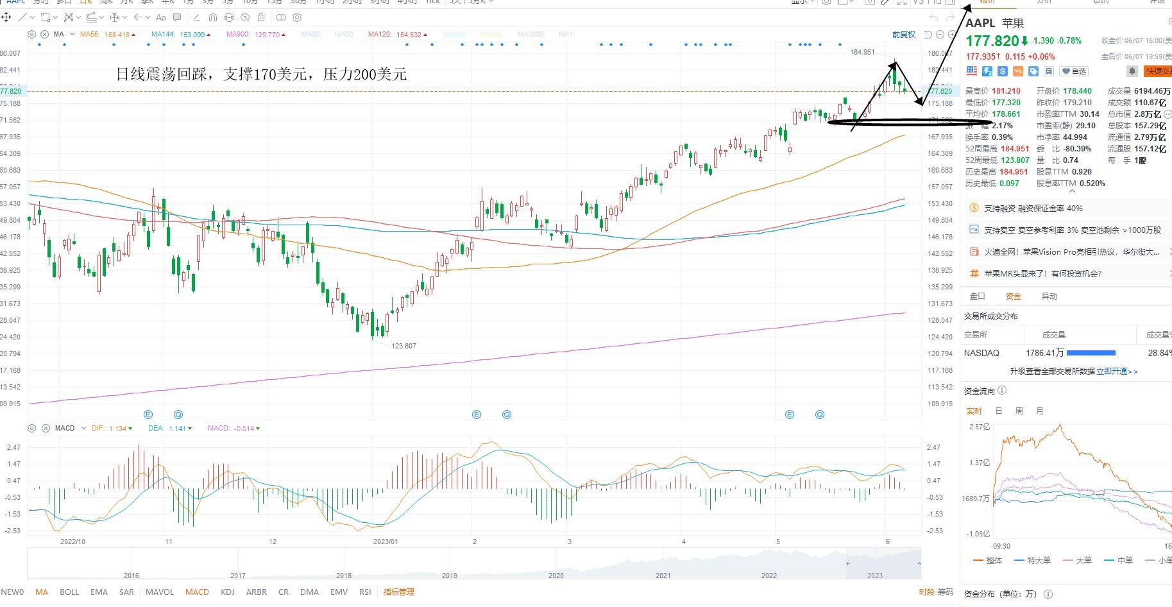
Task: Select the Aa text annotation tool
Action: coord(160,17)
